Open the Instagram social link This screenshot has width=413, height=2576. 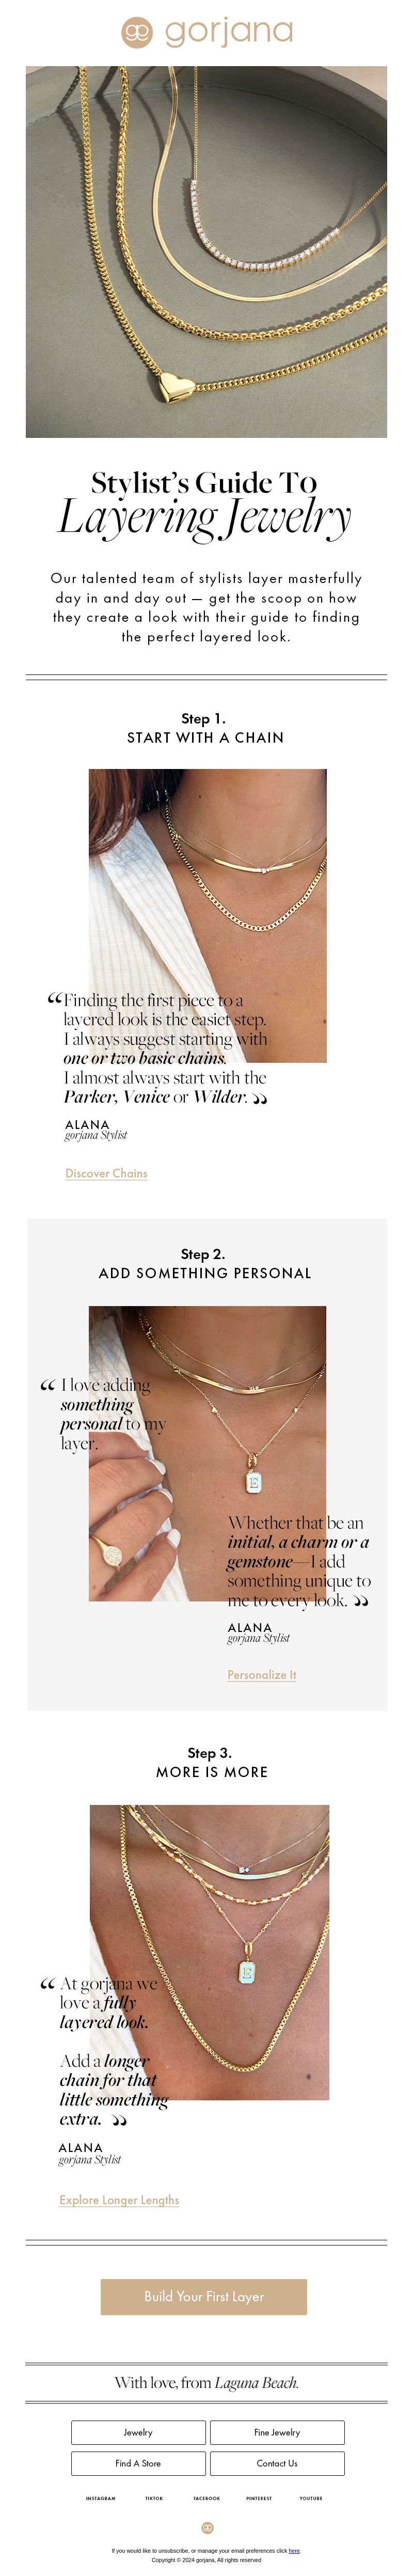[x=101, y=2498]
